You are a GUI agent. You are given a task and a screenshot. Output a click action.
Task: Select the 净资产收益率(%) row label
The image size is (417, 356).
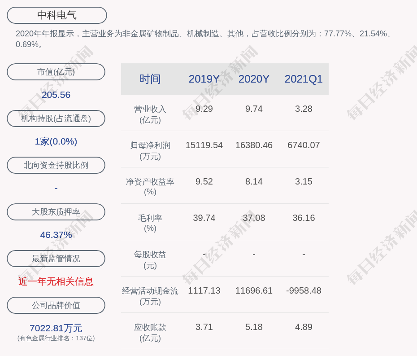pos(150,187)
